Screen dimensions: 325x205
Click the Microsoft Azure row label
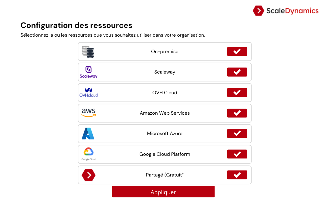pos(165,134)
